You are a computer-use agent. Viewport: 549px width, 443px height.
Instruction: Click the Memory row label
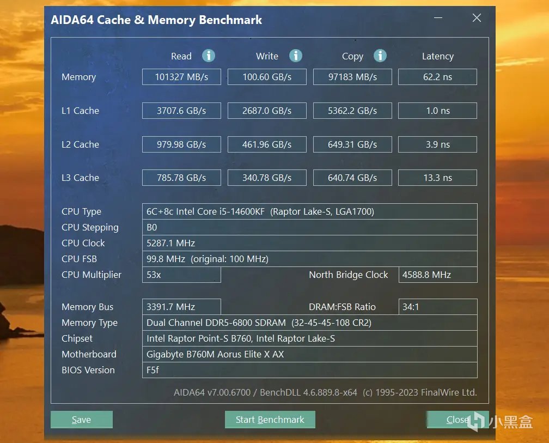(x=79, y=77)
